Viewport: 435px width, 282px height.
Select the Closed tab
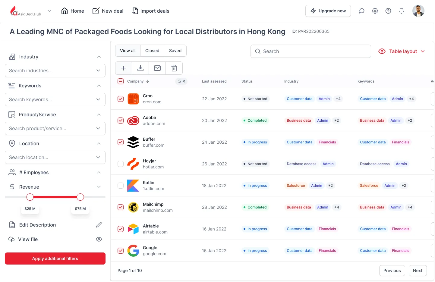(152, 51)
